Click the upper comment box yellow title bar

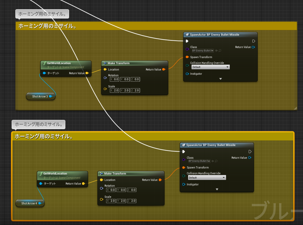156,26
